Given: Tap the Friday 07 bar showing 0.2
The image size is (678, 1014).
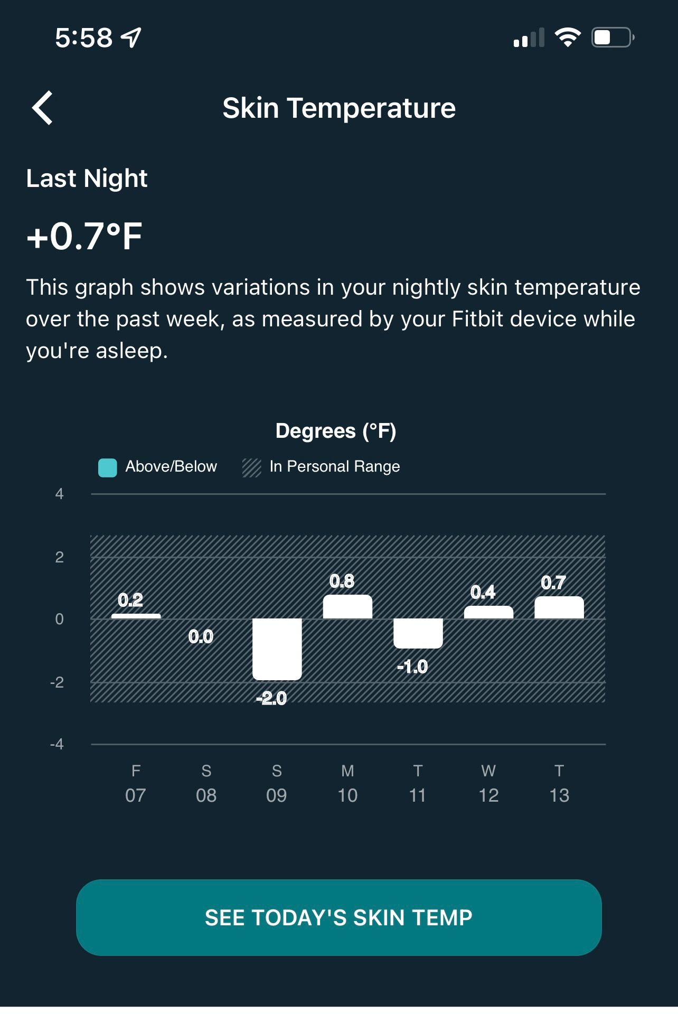Looking at the screenshot, I should (x=136, y=616).
